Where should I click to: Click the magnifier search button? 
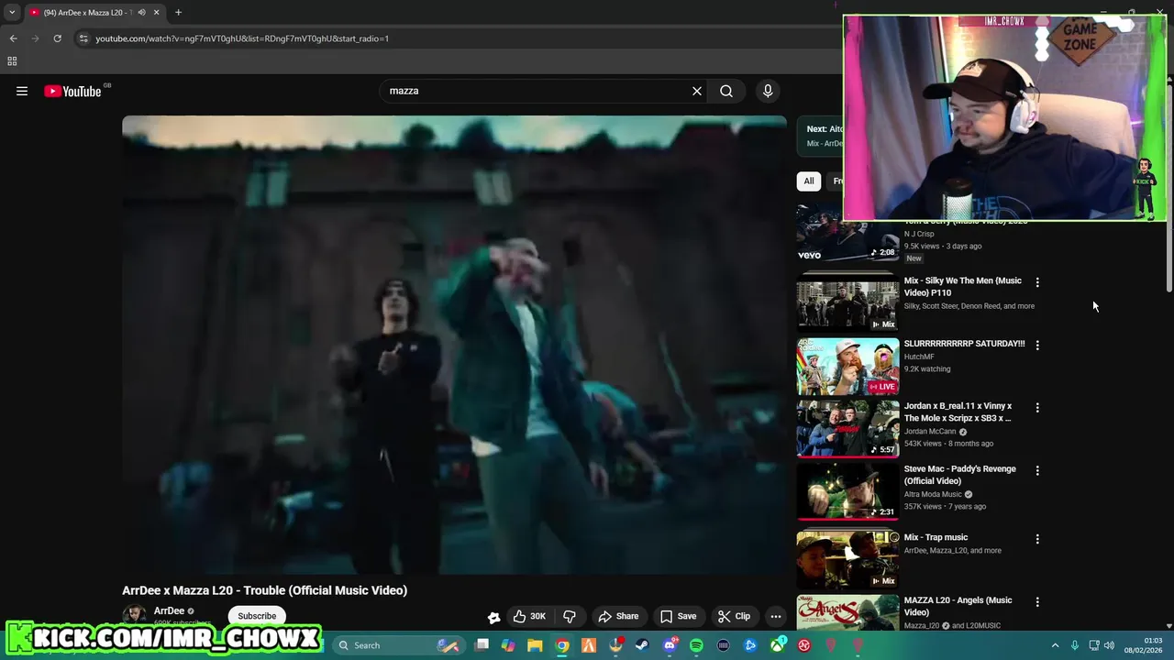pos(726,91)
